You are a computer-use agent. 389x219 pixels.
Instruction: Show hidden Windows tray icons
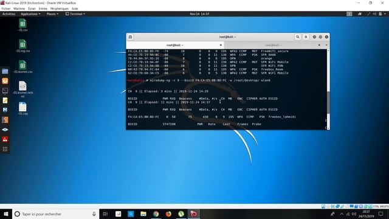point(342,214)
